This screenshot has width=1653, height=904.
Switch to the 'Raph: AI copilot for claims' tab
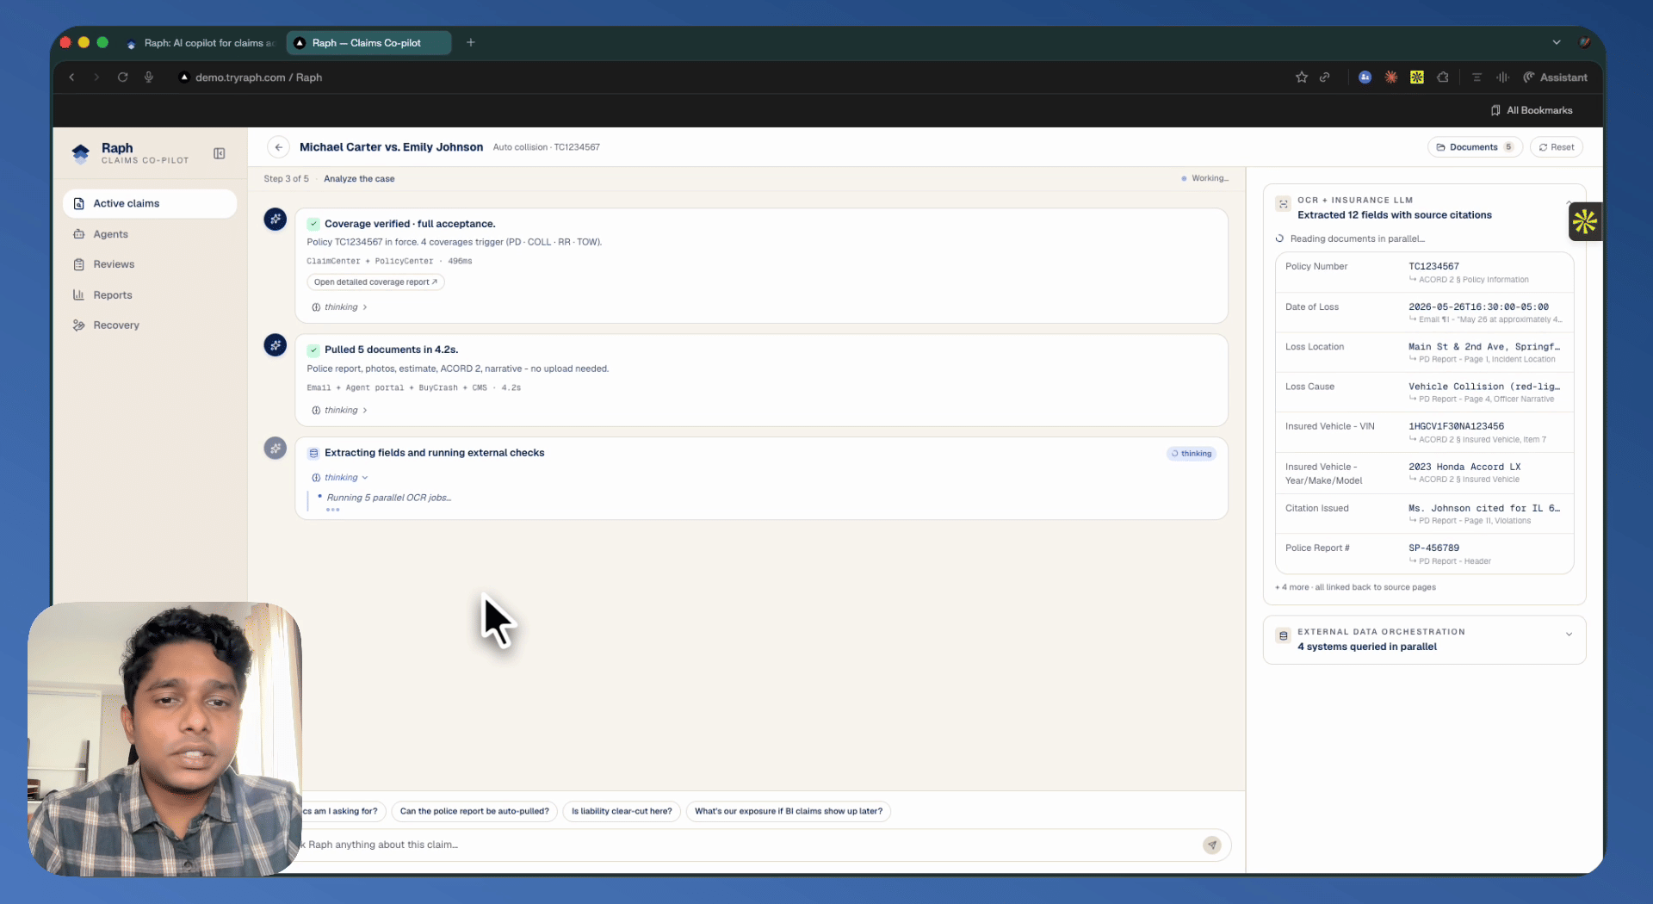click(202, 43)
